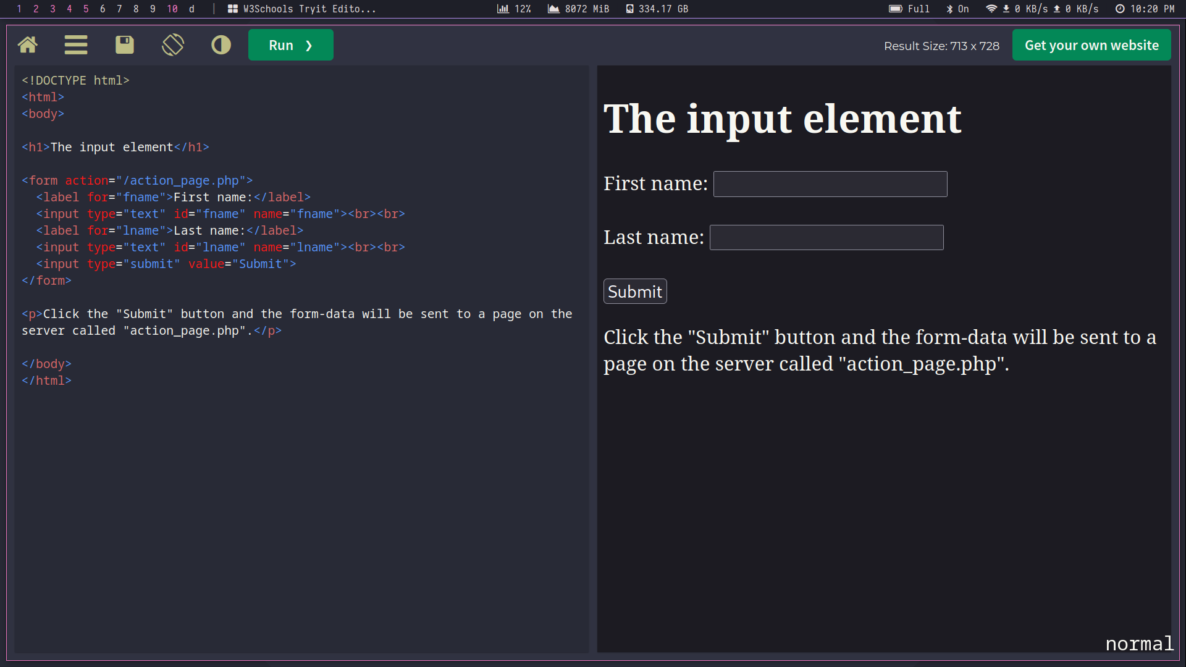Click the battery Full indicator
Image resolution: width=1186 pixels, height=667 pixels.
point(909,9)
